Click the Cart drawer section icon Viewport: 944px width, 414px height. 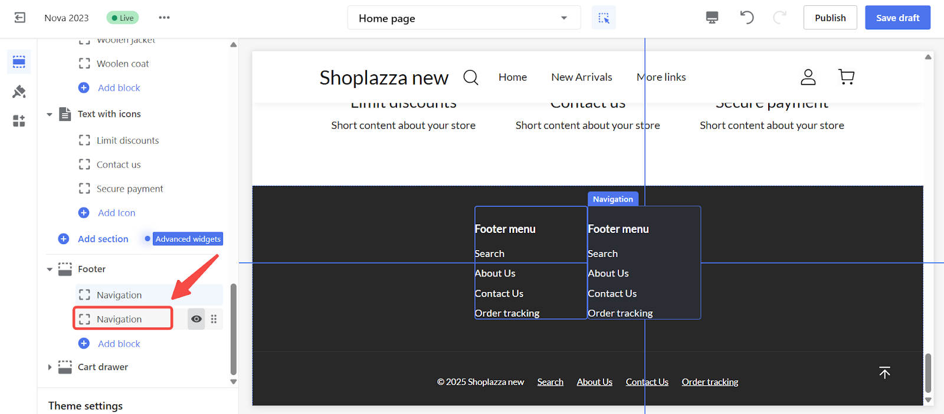pyautogui.click(x=65, y=367)
